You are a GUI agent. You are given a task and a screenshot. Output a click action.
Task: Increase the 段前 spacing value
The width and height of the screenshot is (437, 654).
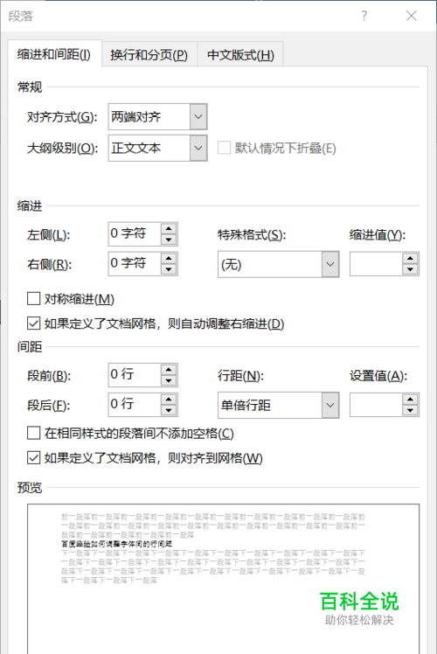tap(169, 370)
